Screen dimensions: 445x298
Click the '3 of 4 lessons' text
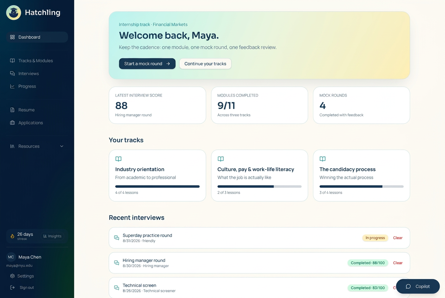click(x=331, y=193)
